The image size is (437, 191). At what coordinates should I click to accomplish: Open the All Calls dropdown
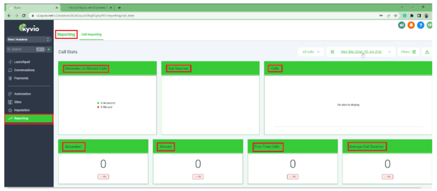coord(311,52)
